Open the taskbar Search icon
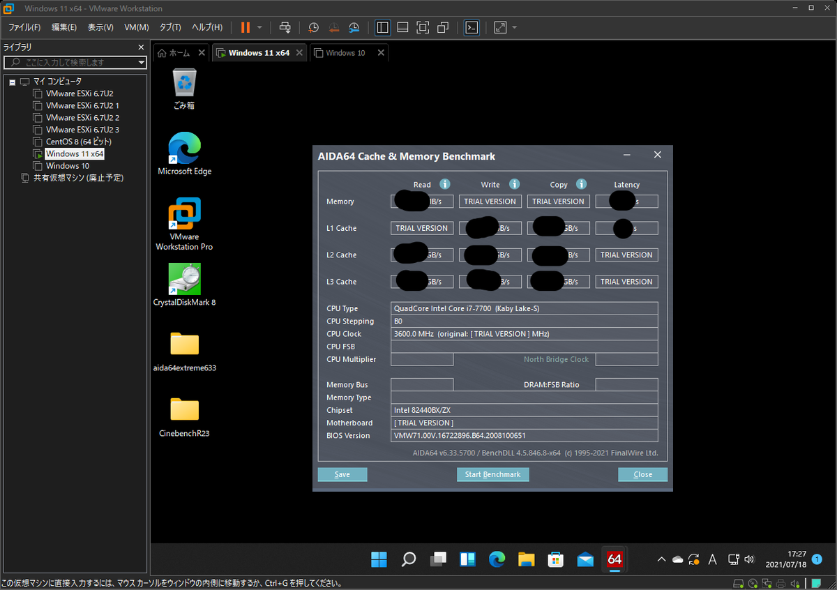 pyautogui.click(x=409, y=559)
